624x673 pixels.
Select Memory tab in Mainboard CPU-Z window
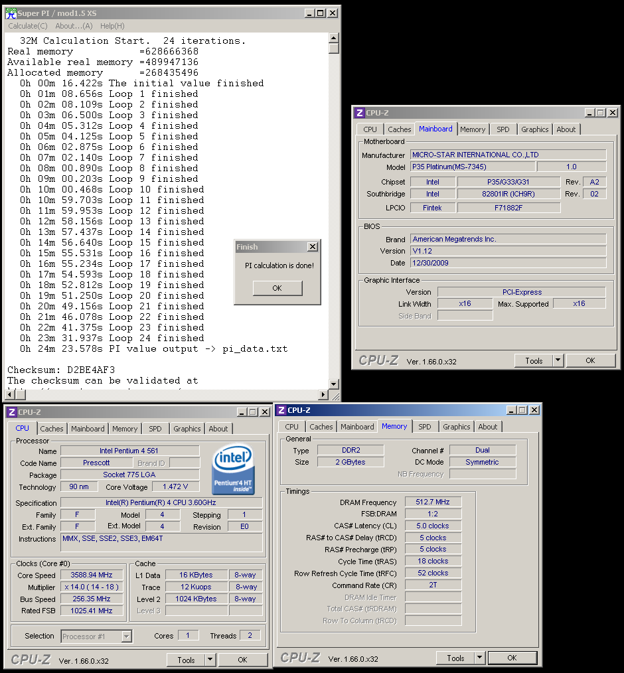pyautogui.click(x=473, y=129)
